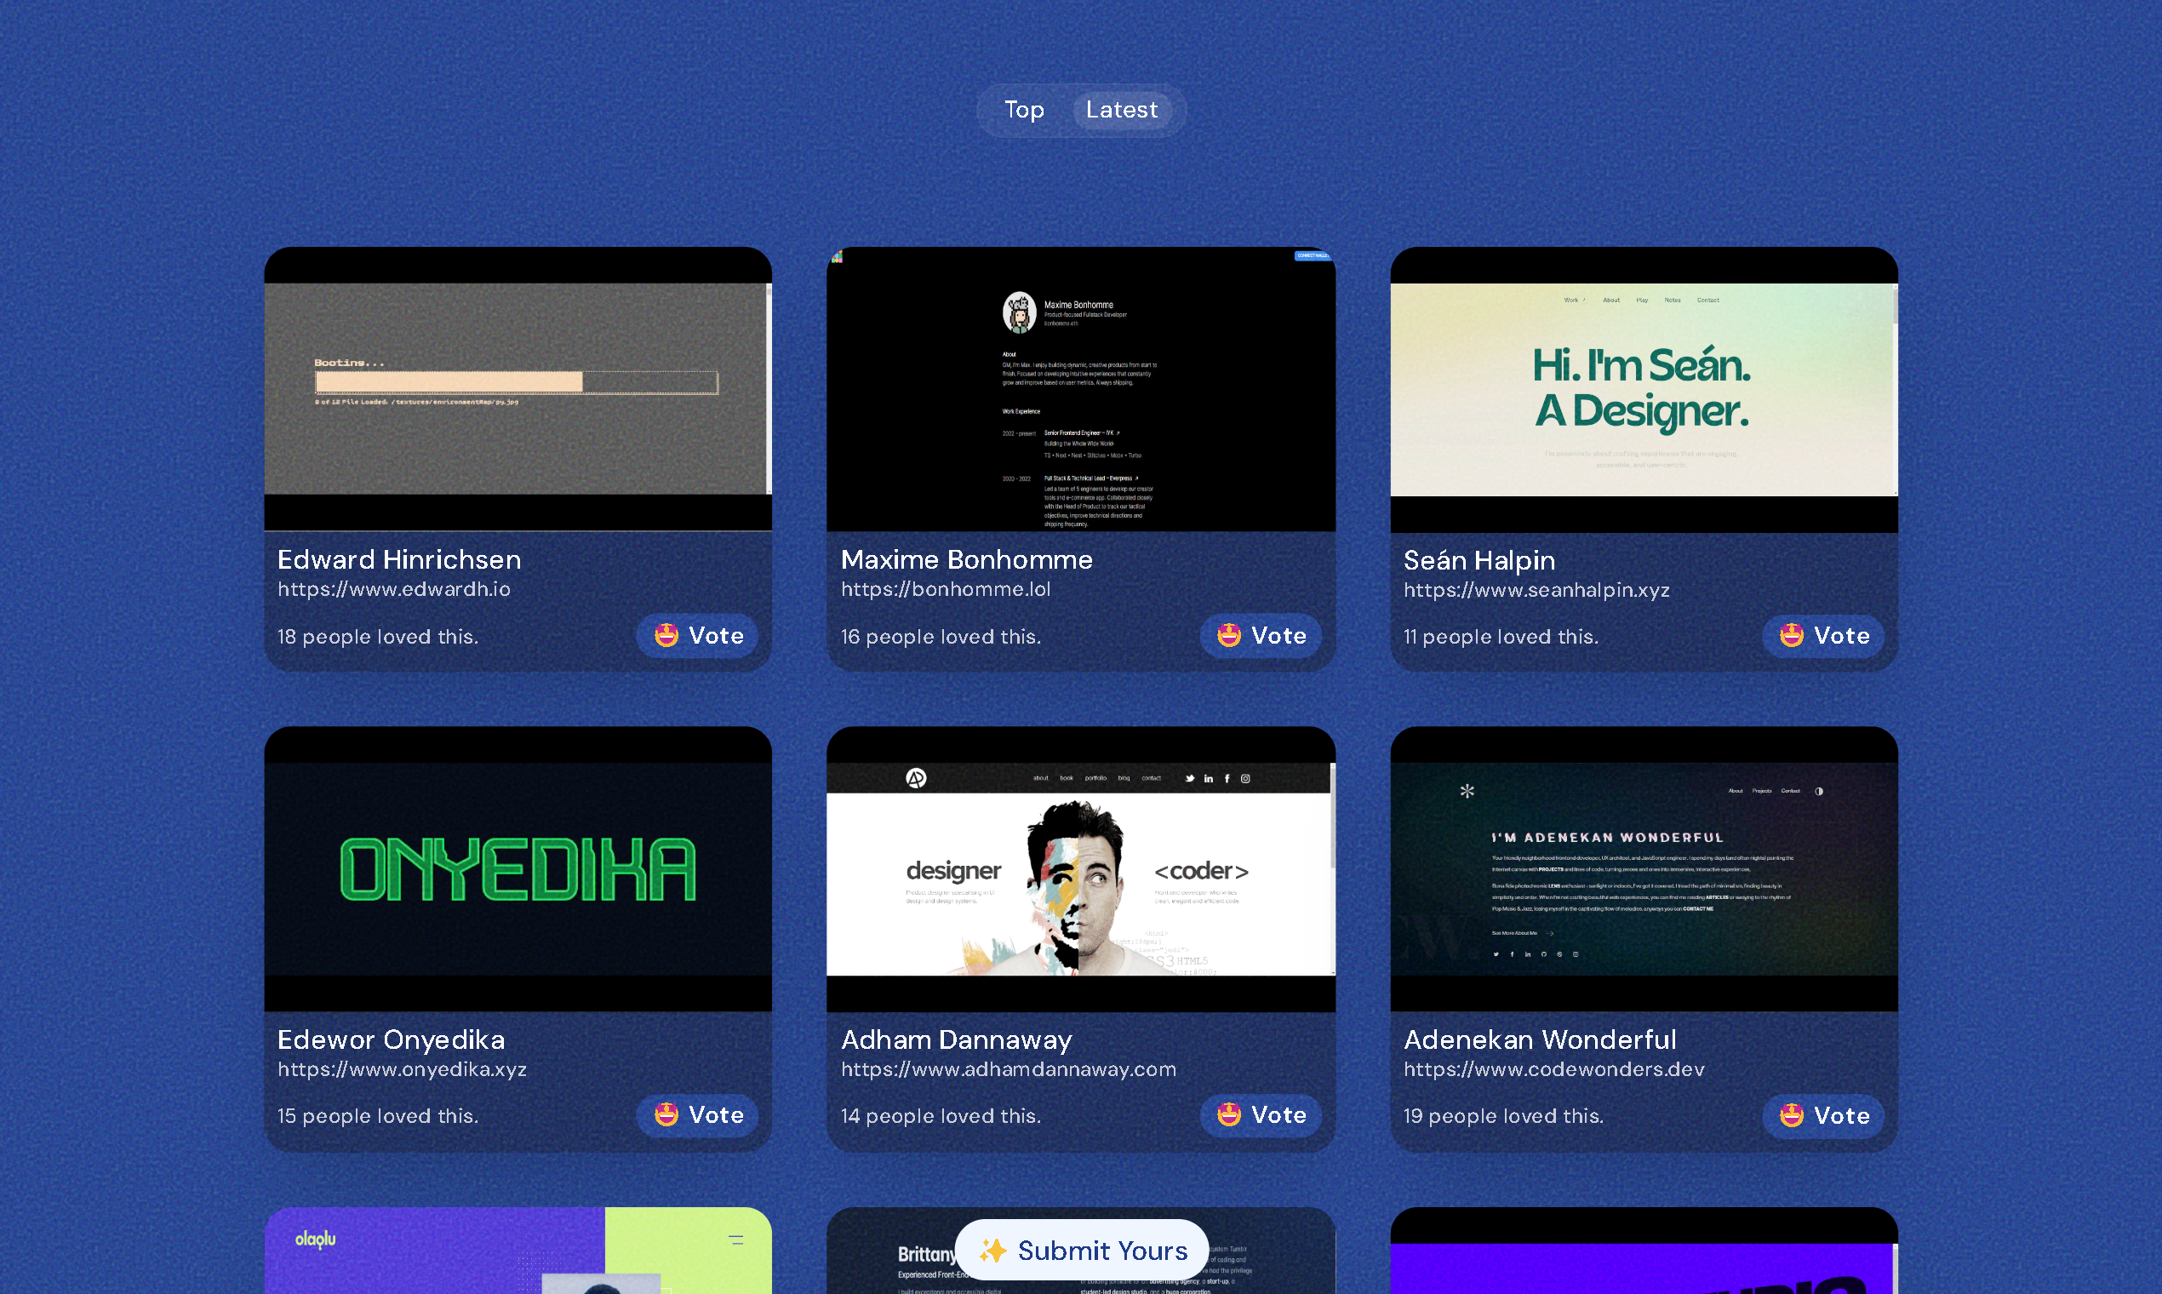Click the star-eyes emoji on Edward Hinrichsen's Vote
This screenshot has height=1294, width=2162.
[x=666, y=635]
